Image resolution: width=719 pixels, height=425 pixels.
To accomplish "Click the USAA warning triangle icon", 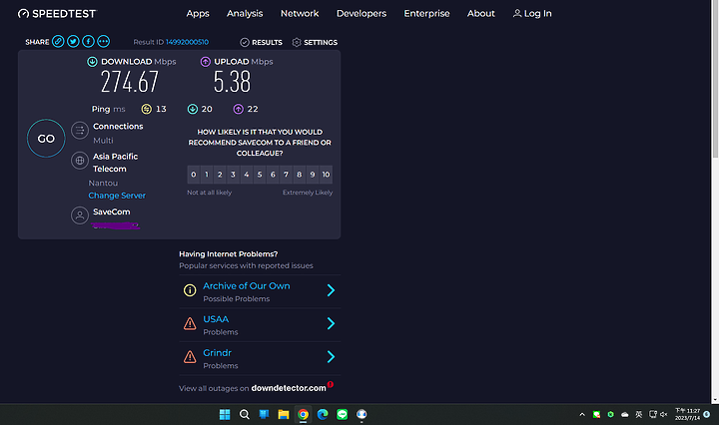I will [190, 324].
